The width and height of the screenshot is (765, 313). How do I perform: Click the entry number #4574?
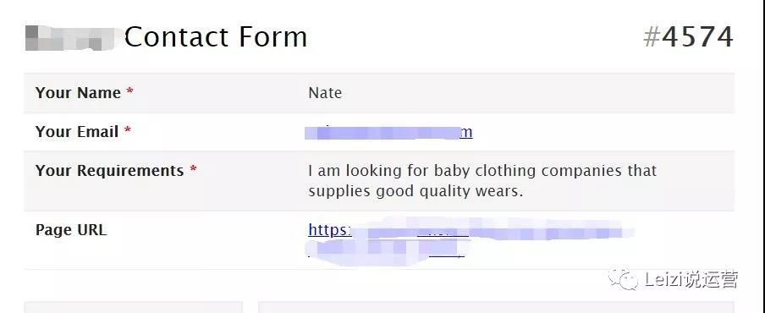point(688,37)
